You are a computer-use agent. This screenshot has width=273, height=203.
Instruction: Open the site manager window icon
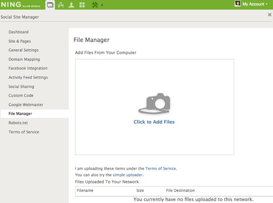[x=50, y=5]
